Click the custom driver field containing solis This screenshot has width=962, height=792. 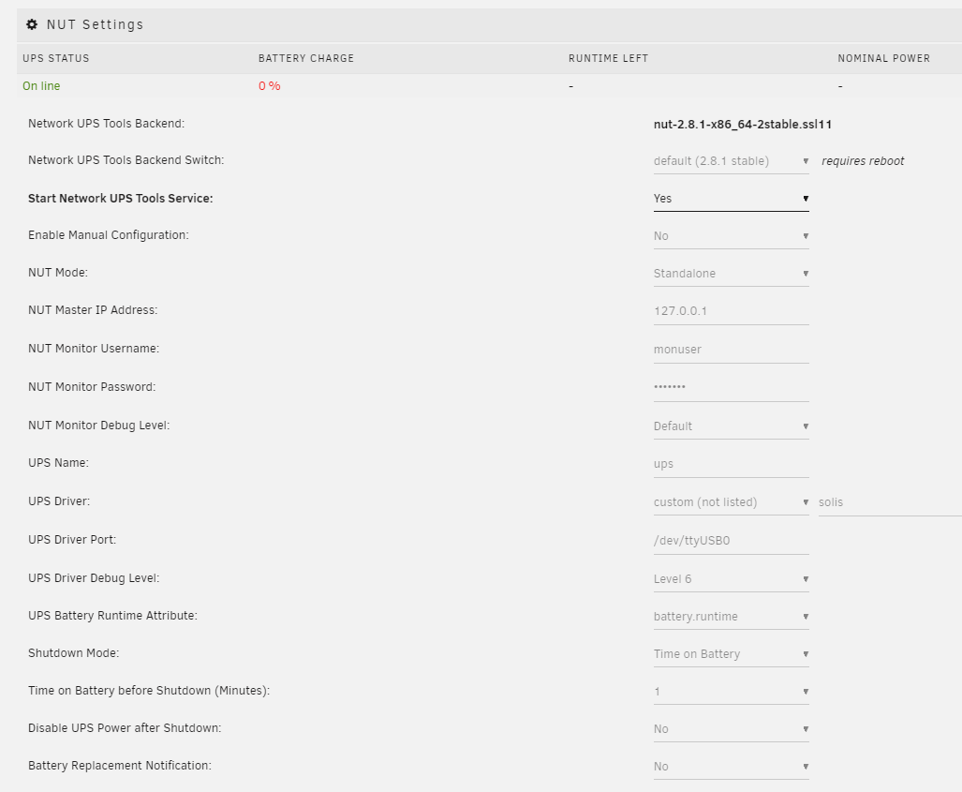tap(890, 502)
